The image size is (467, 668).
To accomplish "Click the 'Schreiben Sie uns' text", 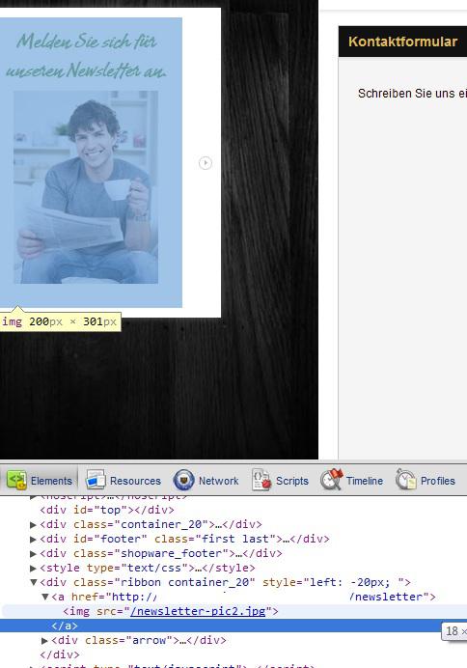I will [x=412, y=94].
